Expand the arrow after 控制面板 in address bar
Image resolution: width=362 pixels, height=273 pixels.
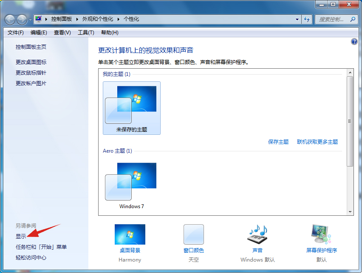[x=77, y=19]
